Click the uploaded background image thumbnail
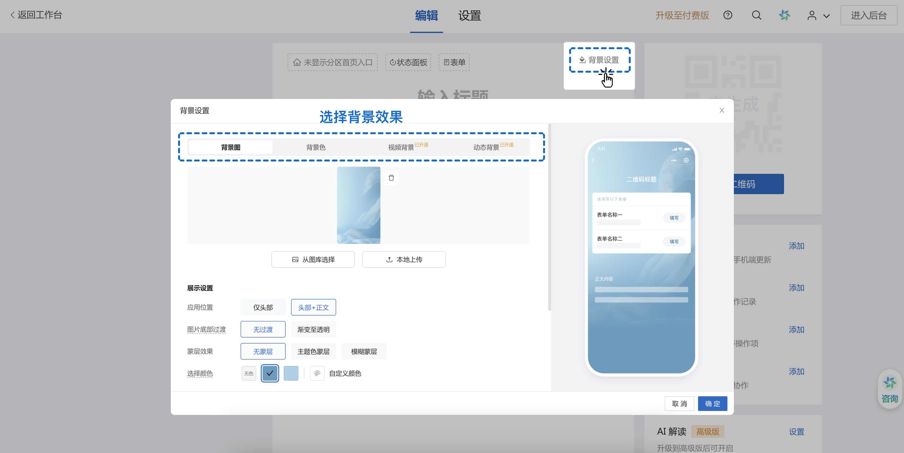 click(358, 205)
